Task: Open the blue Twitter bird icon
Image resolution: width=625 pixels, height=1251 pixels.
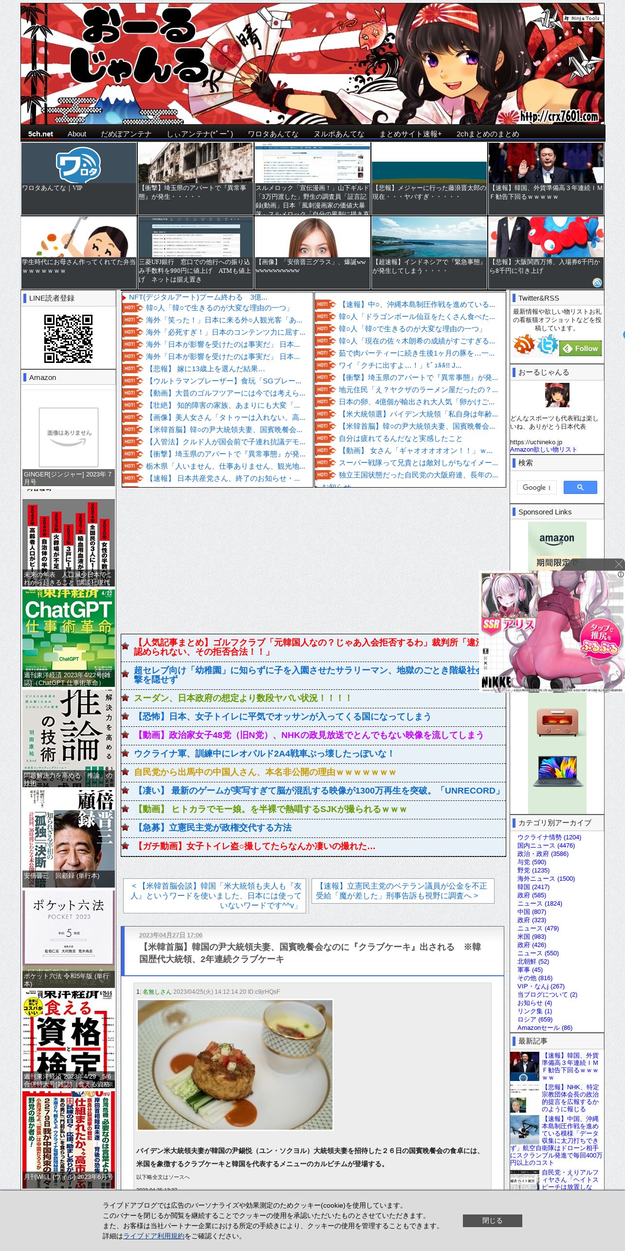Action: click(x=548, y=344)
